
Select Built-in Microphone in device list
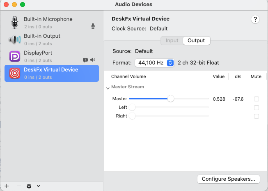[52, 23]
